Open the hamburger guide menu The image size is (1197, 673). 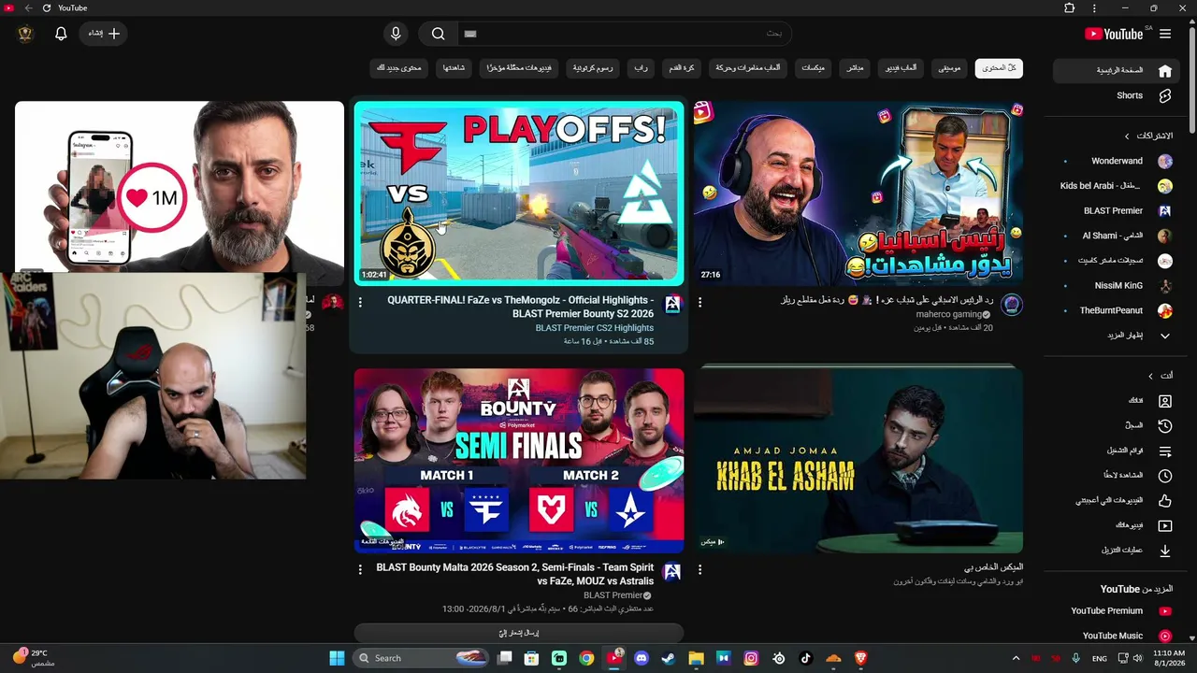[1165, 34]
